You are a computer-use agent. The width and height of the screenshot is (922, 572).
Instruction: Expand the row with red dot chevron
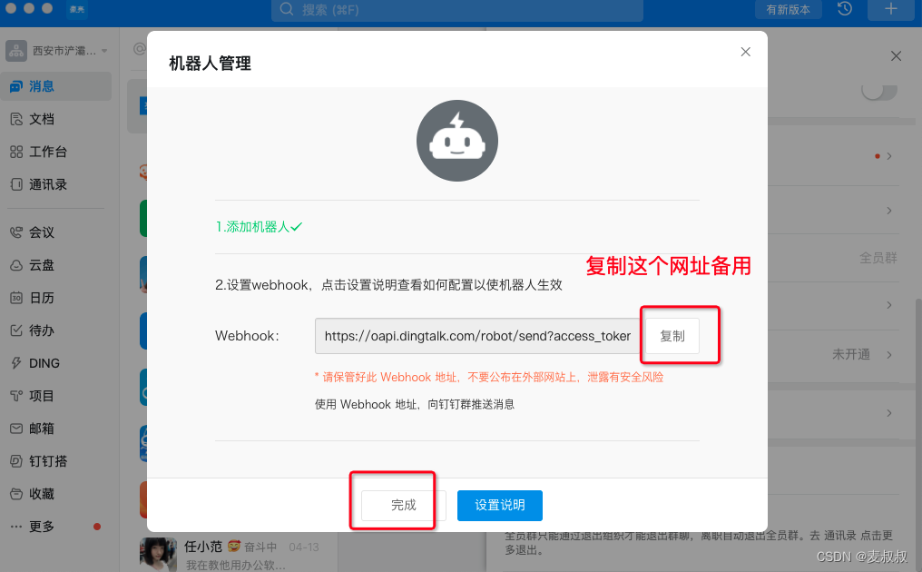889,156
